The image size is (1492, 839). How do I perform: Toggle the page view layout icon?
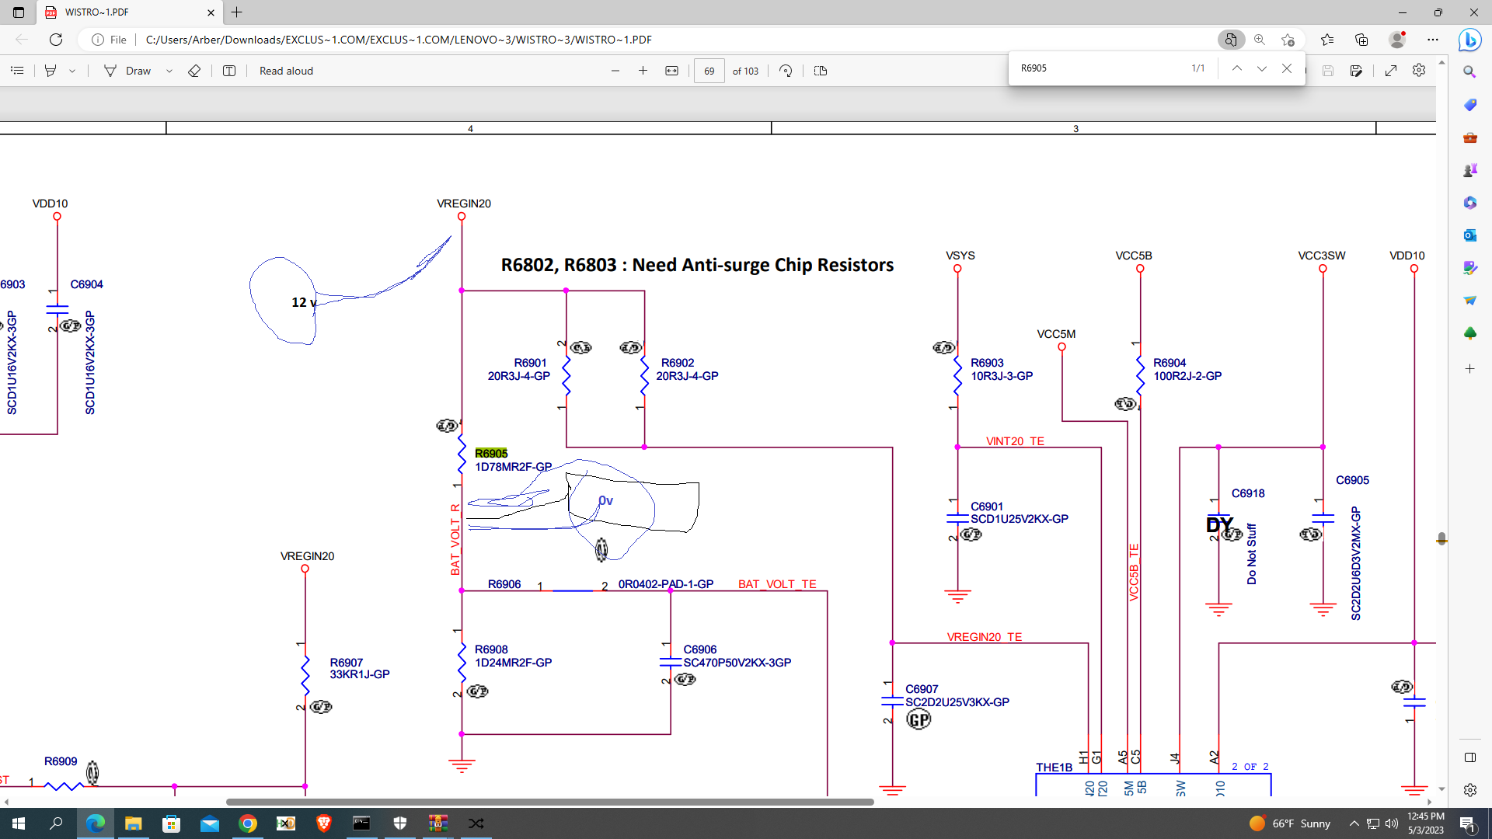point(820,71)
